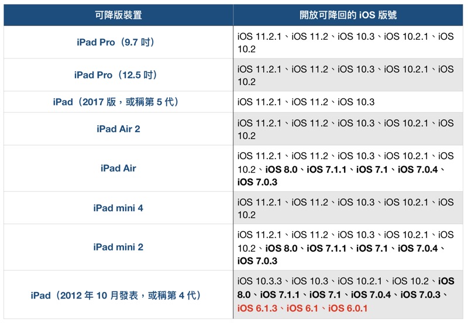Click iOS 11.2.1, 11.2, 10.3 cell for iPad 2017
This screenshot has height=323, width=468.
pos(306,102)
